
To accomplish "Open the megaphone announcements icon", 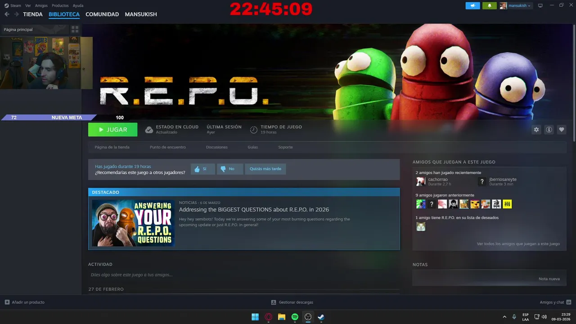I will [472, 5].
